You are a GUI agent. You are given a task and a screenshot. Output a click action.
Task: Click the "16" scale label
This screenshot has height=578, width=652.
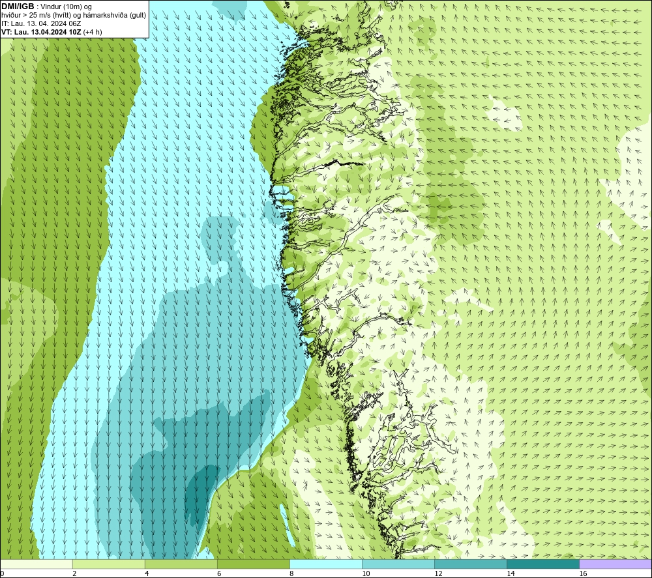pyautogui.click(x=583, y=573)
